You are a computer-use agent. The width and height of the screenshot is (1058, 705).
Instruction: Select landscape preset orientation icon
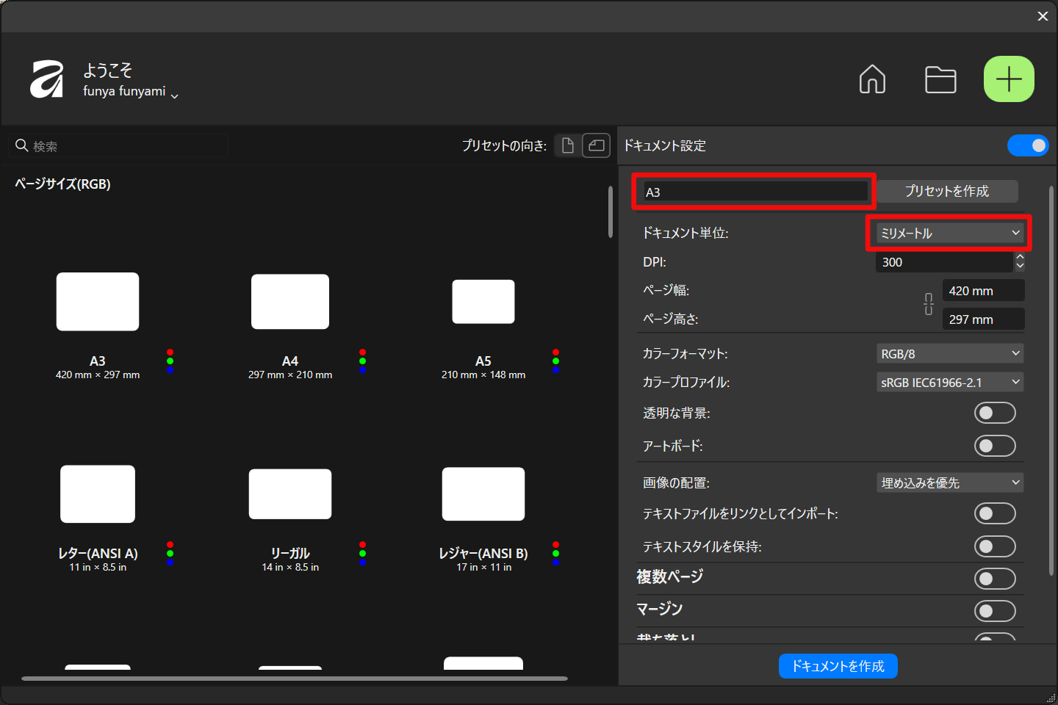point(596,145)
